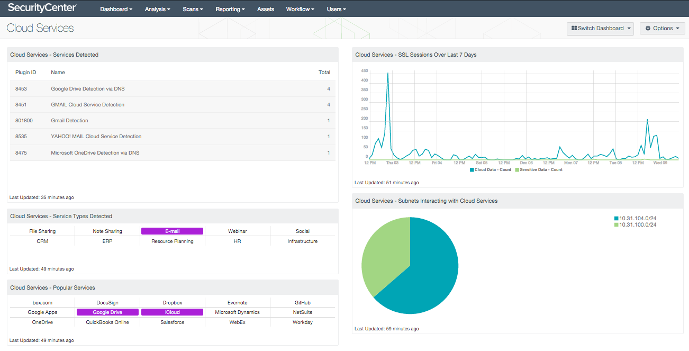Expand the Users menu

(336, 9)
